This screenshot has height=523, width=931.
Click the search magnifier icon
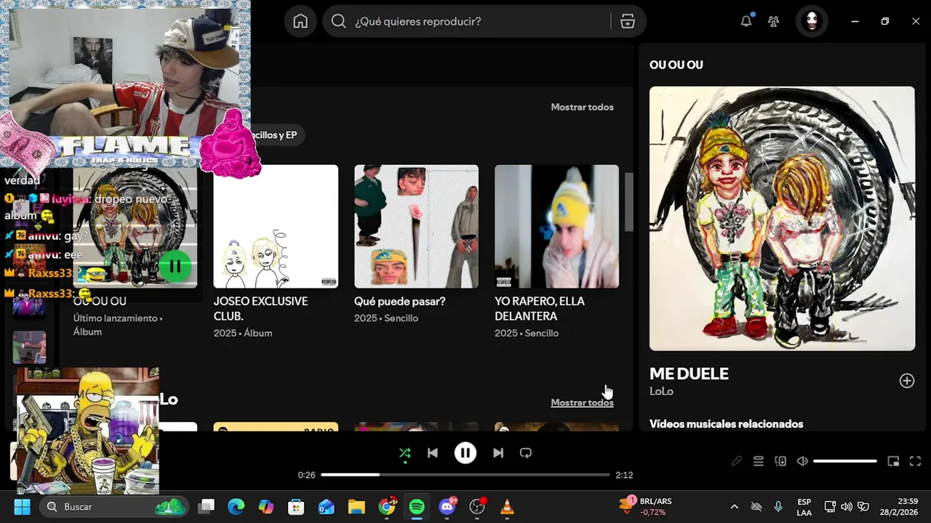(338, 21)
